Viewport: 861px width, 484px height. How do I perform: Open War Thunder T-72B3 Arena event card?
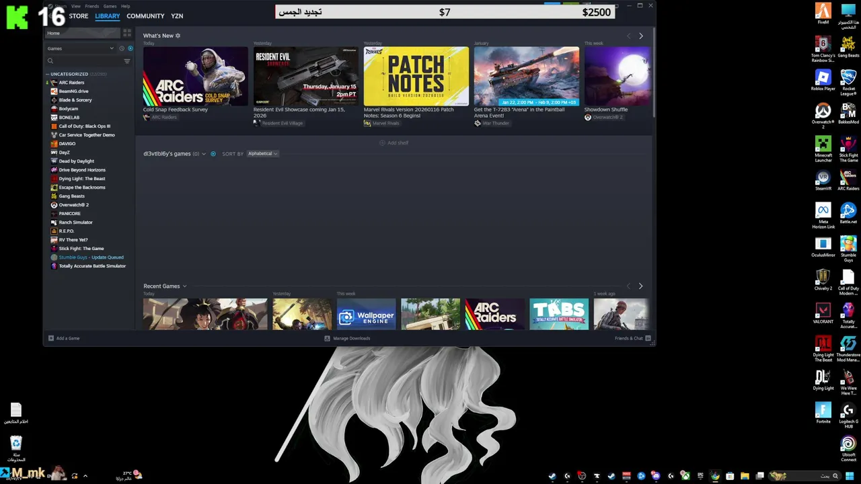tap(526, 76)
